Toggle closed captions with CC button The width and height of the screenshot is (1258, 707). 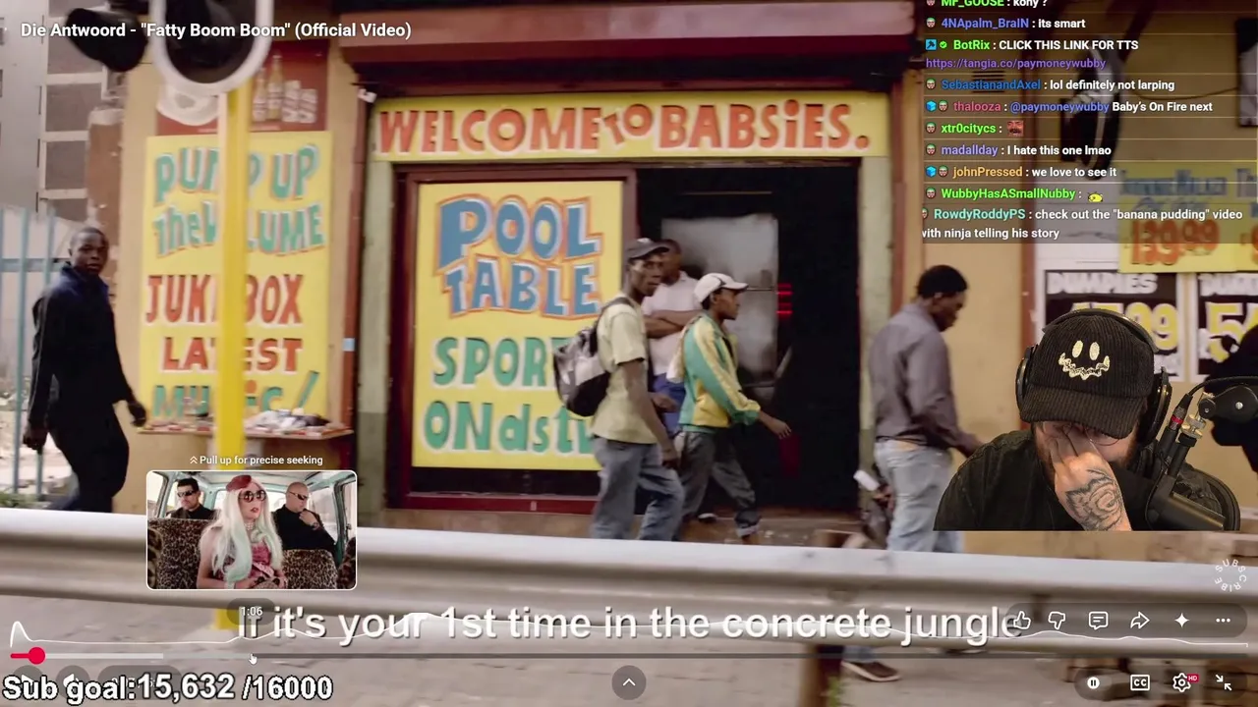click(1140, 683)
